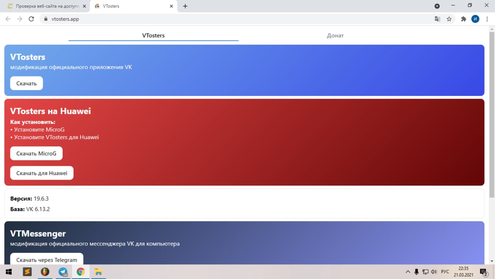Open the notification center icon
The width and height of the screenshot is (495, 279).
483,272
